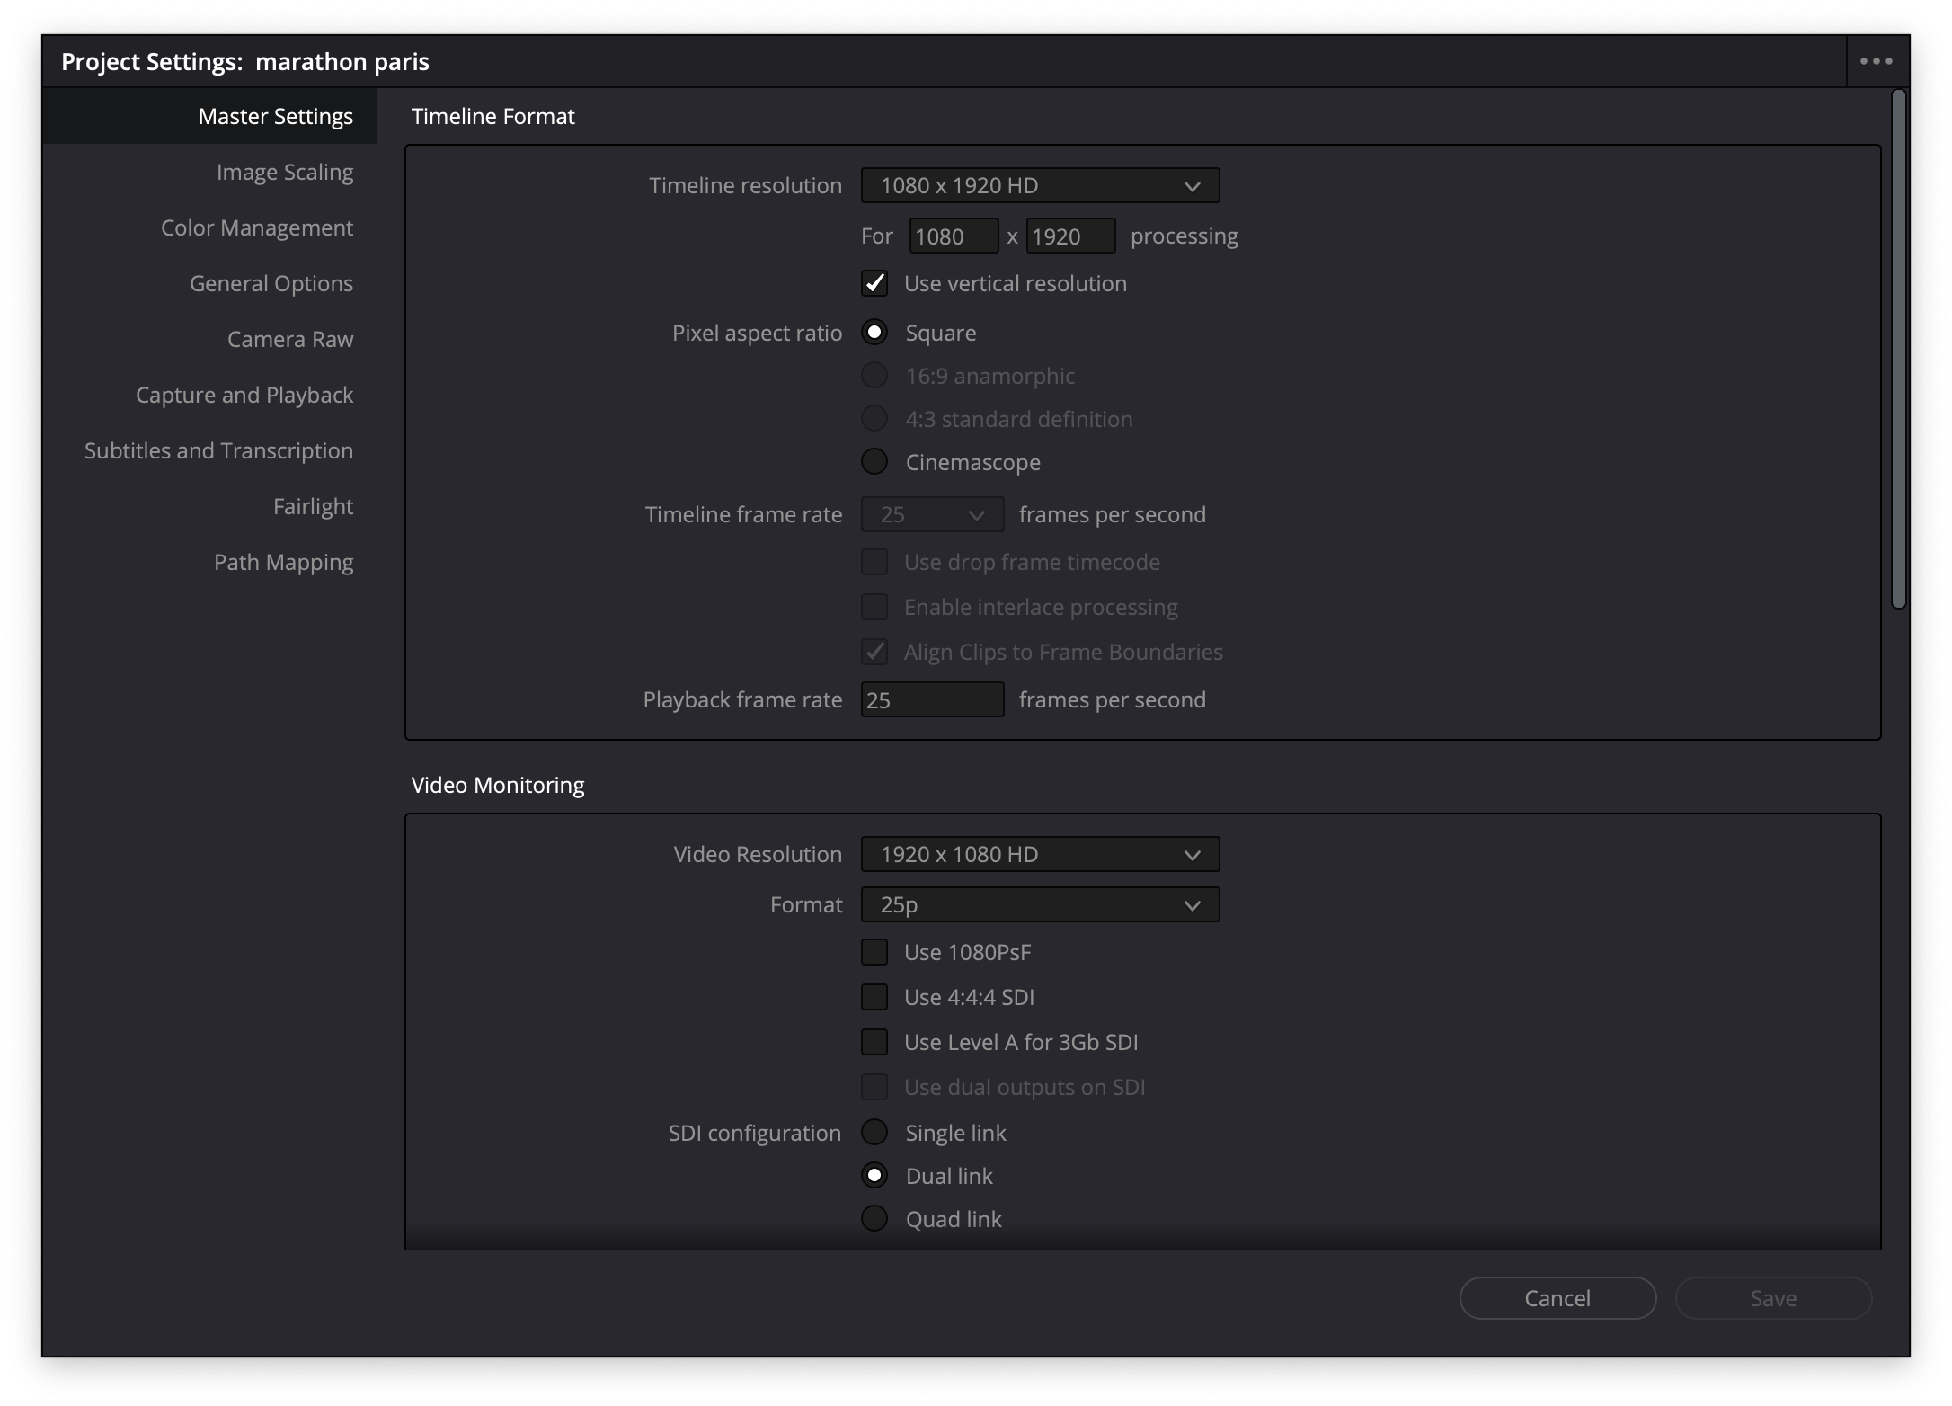
Task: Open Subtitles and Transcription settings
Action: tap(218, 450)
